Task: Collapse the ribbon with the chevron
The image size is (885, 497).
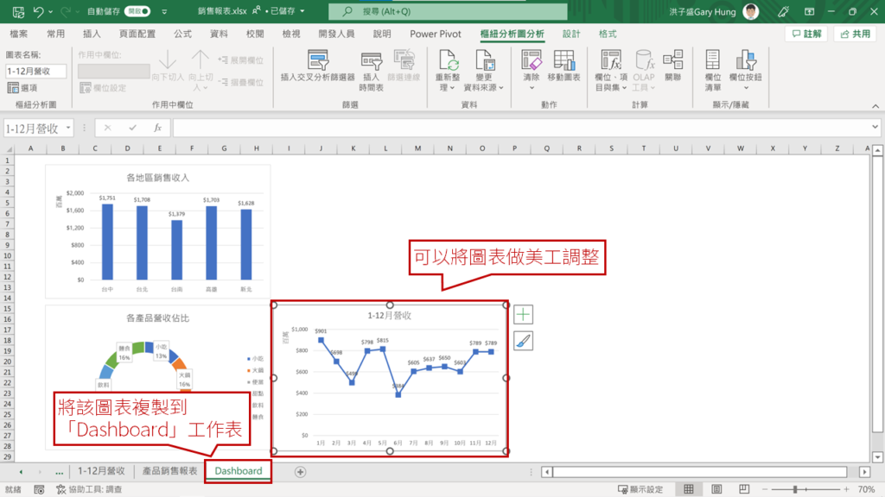Action: tap(875, 106)
